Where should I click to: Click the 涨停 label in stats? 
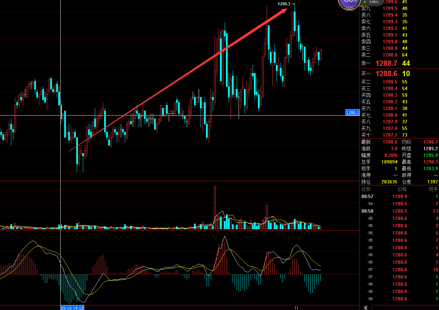pos(366,175)
